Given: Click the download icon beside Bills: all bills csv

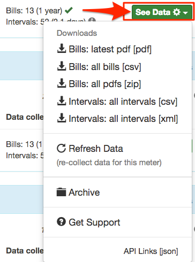Looking at the screenshot, I should point(62,66).
